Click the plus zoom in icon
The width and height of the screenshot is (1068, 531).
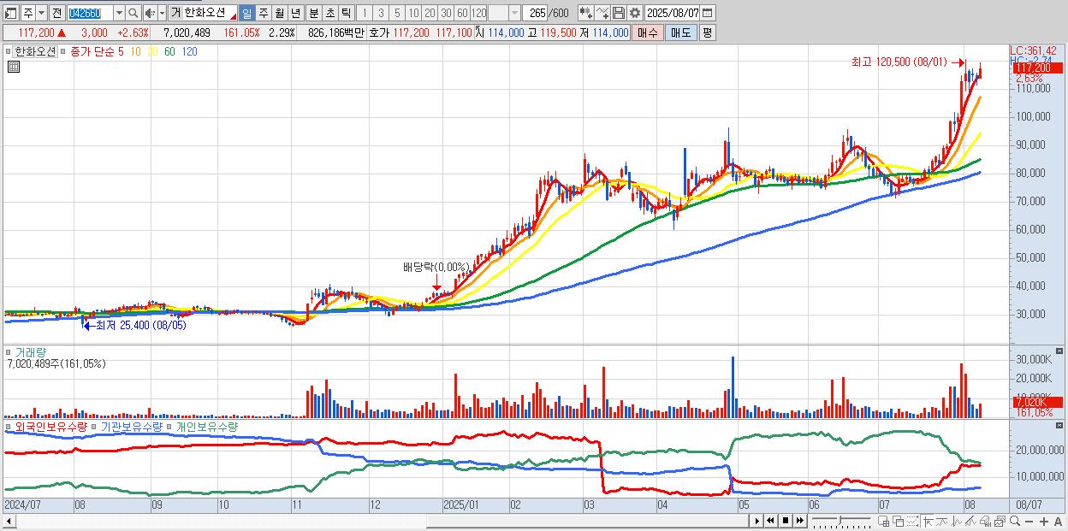(x=1044, y=522)
